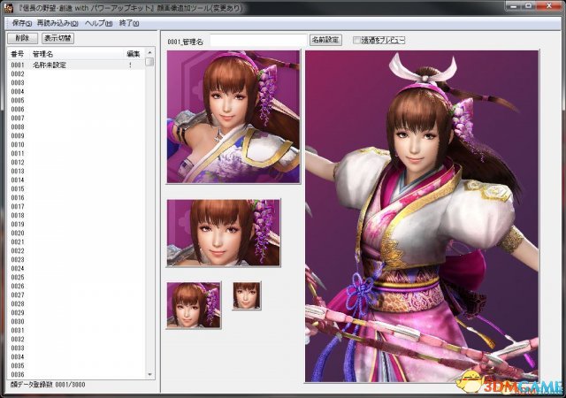Select the small square face portrait
The image size is (566, 398).
pyautogui.click(x=194, y=305)
